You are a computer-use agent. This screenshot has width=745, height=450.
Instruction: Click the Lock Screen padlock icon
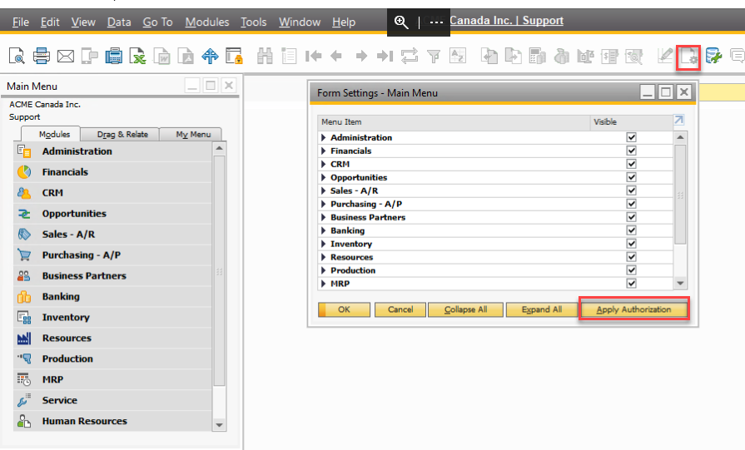234,56
